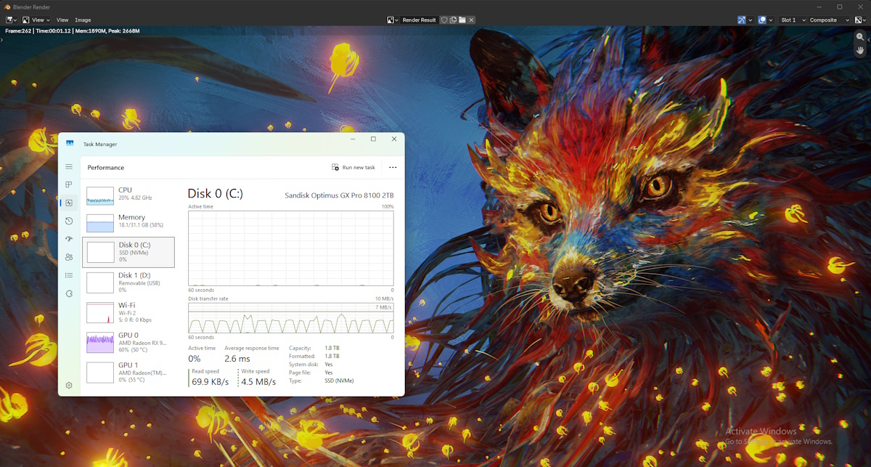Click the new image duplicate icon in Blender
Image resolution: width=871 pixels, height=467 pixels.
coord(453,20)
